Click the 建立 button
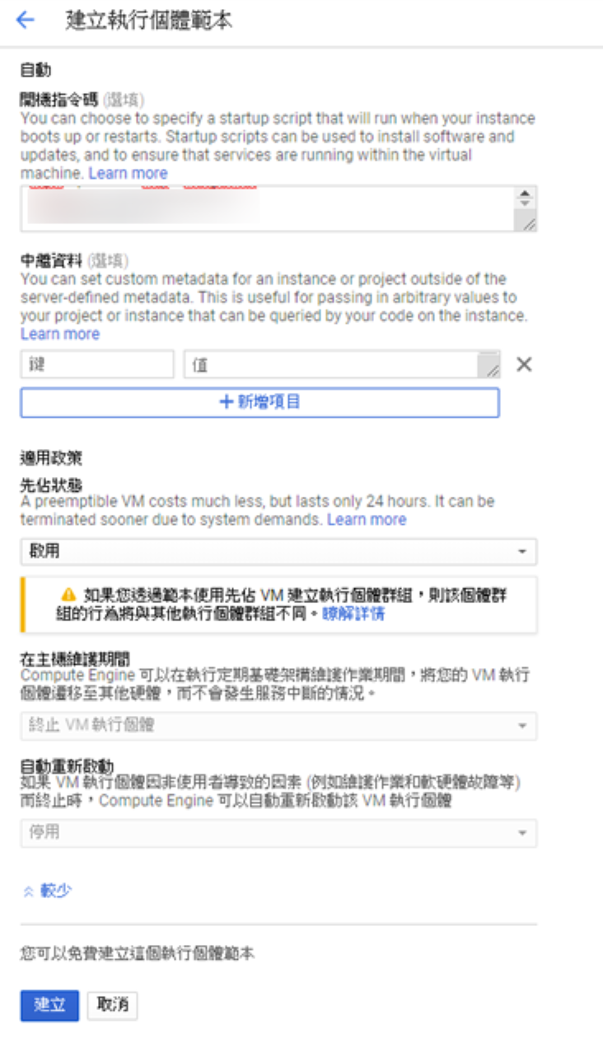Viewport: 603px width, 1043px height. 49,1005
